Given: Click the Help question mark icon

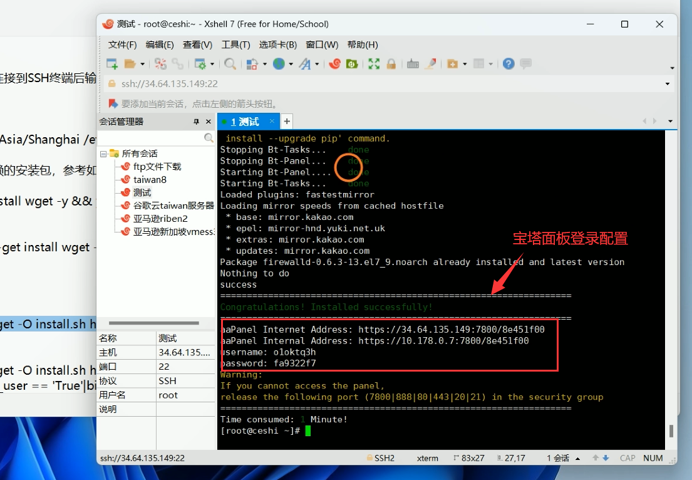Looking at the screenshot, I should pyautogui.click(x=509, y=64).
